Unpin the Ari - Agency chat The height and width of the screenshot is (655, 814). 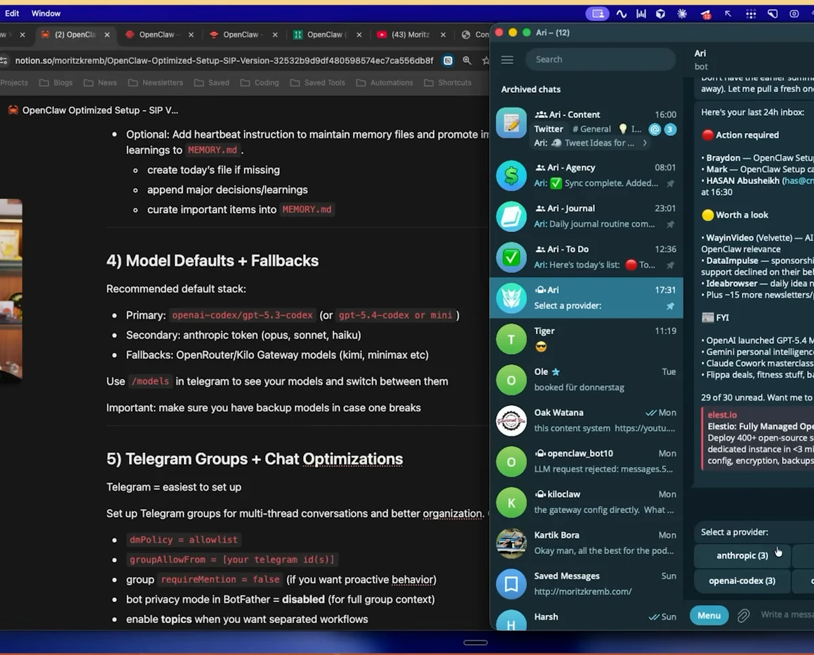pyautogui.click(x=670, y=183)
